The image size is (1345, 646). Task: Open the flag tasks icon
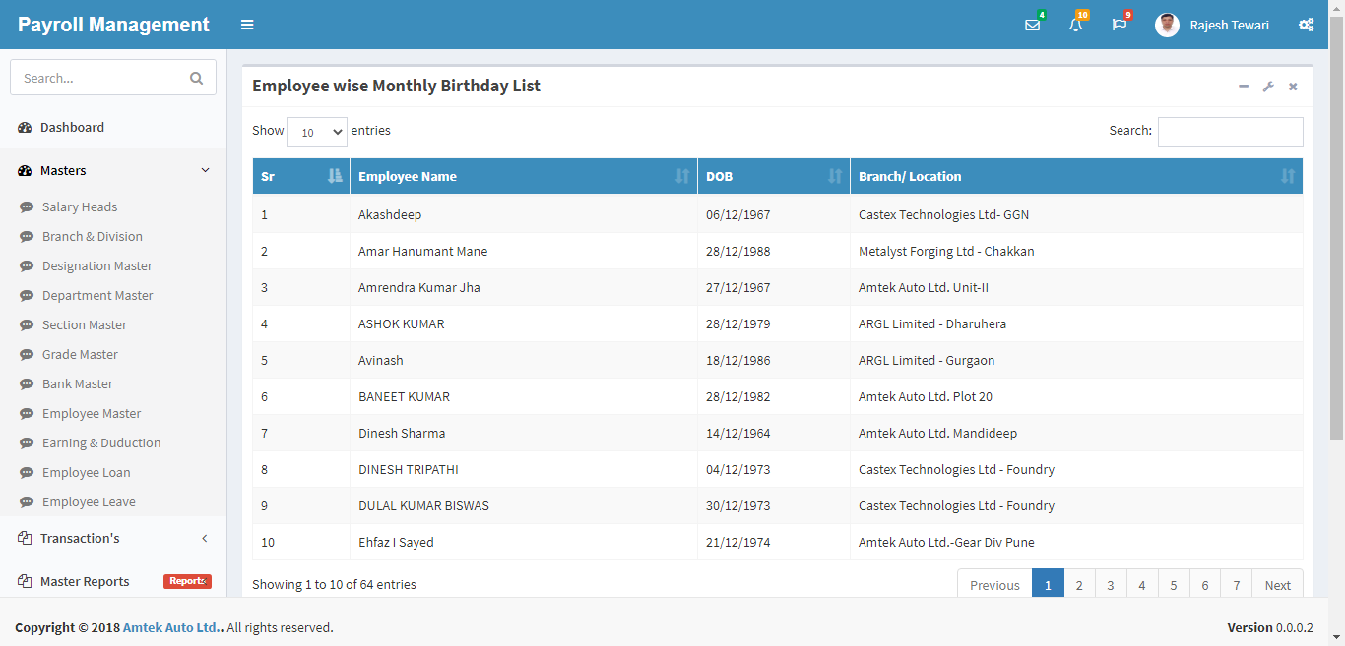1120,25
